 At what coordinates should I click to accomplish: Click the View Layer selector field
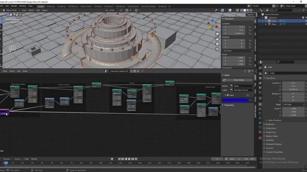[293, 6]
